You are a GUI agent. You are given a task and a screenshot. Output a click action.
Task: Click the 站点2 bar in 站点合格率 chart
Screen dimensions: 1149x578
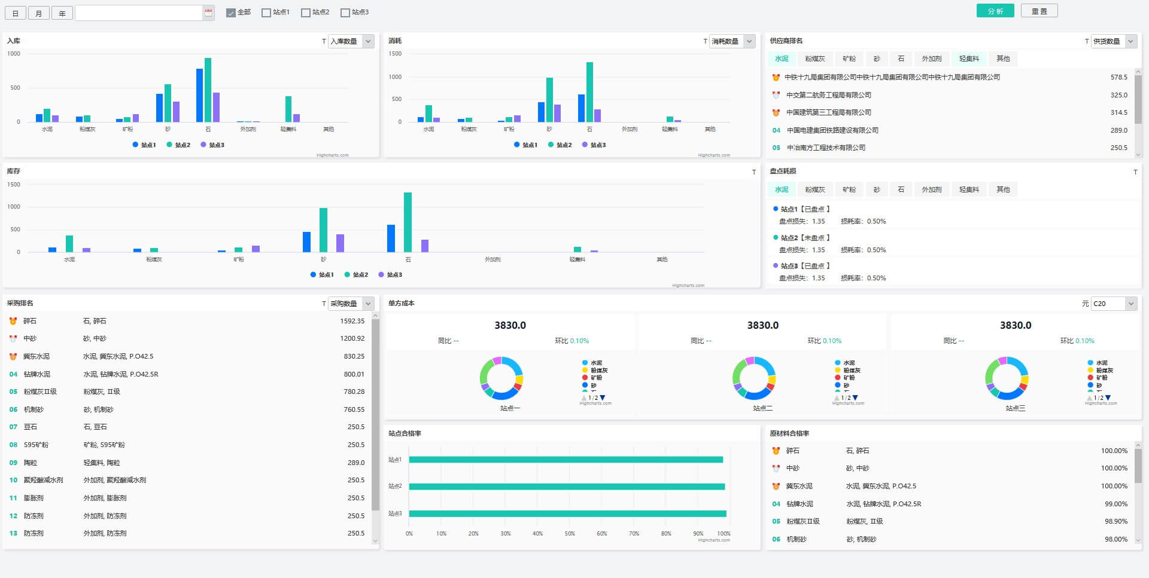pos(566,487)
